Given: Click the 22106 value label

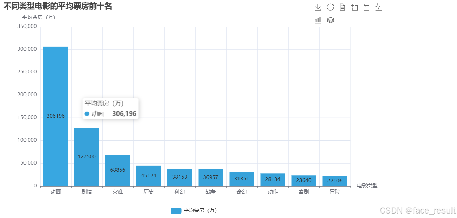Looking at the screenshot, I should (x=335, y=181).
